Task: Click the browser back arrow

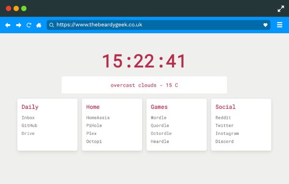Action: pyautogui.click(x=8, y=25)
